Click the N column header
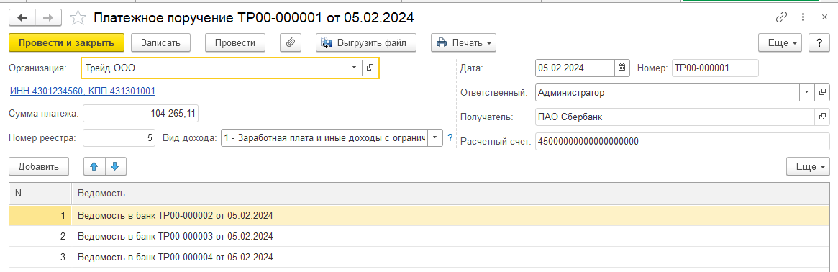The height and width of the screenshot is (272, 838). coord(40,193)
